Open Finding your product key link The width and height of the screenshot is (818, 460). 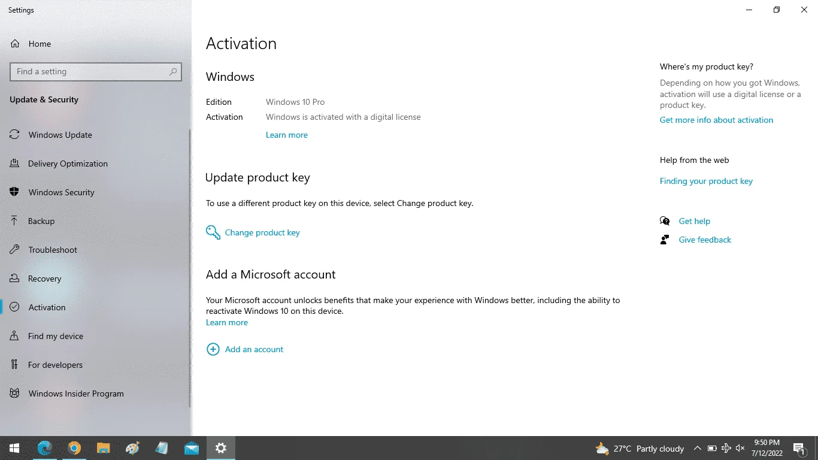tap(706, 181)
